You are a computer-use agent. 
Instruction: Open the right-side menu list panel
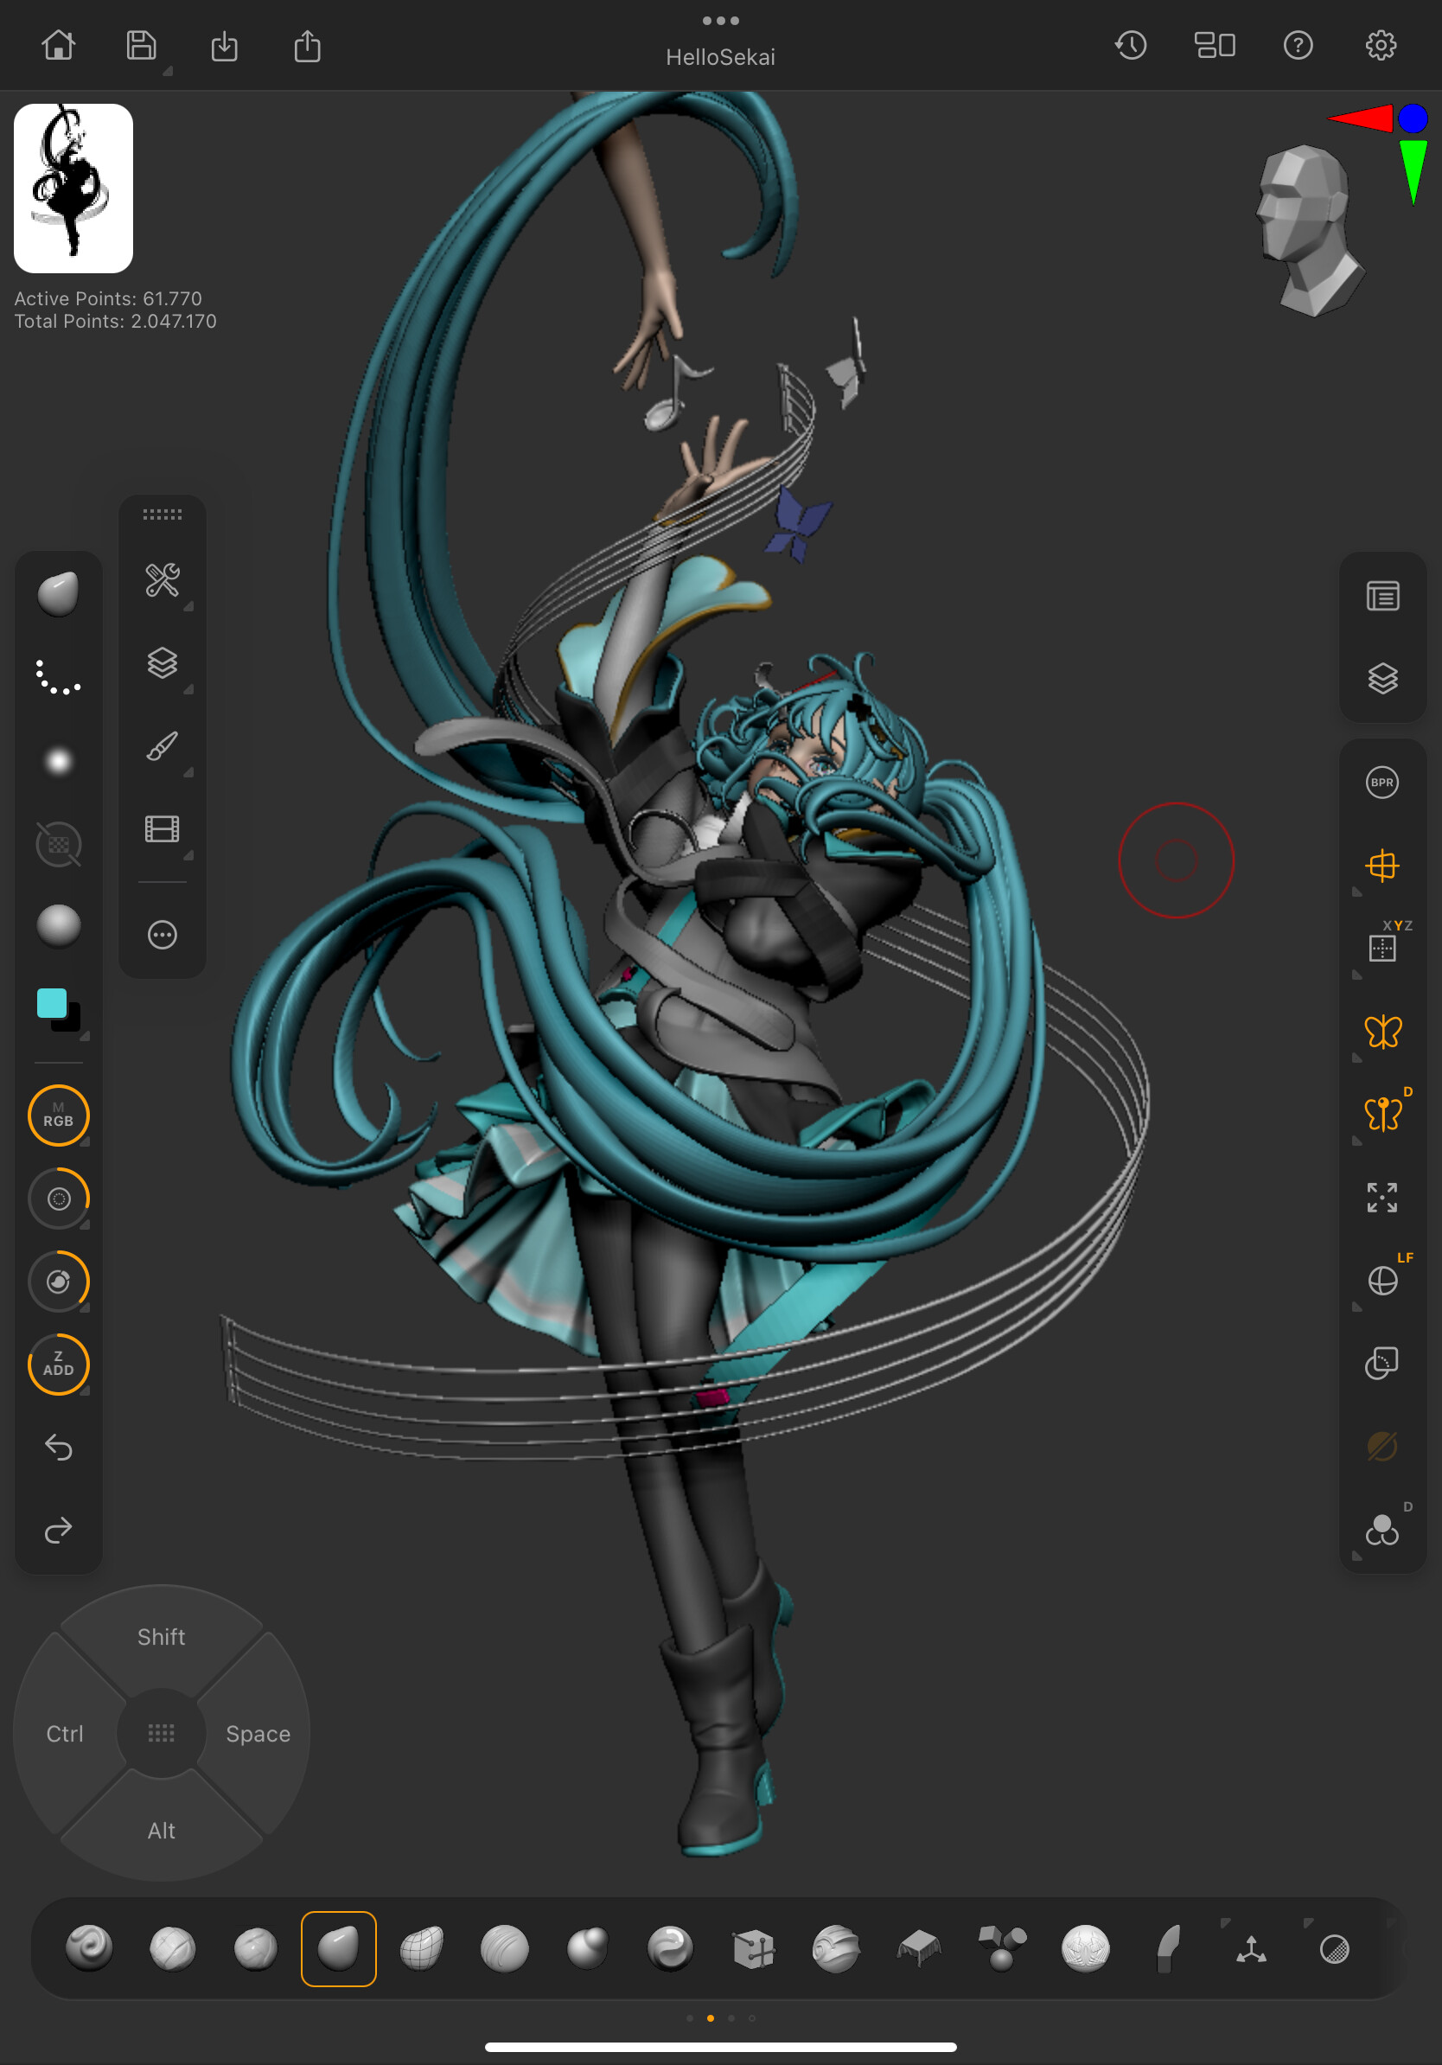tap(1382, 597)
